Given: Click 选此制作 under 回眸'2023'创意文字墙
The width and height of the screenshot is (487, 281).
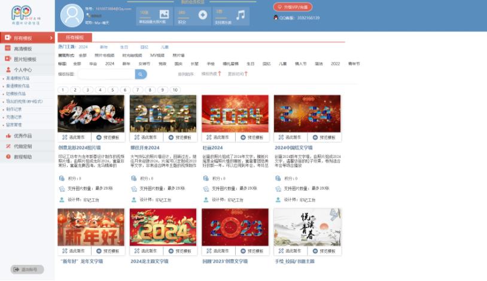Looking at the screenshot, I should pos(218,251).
